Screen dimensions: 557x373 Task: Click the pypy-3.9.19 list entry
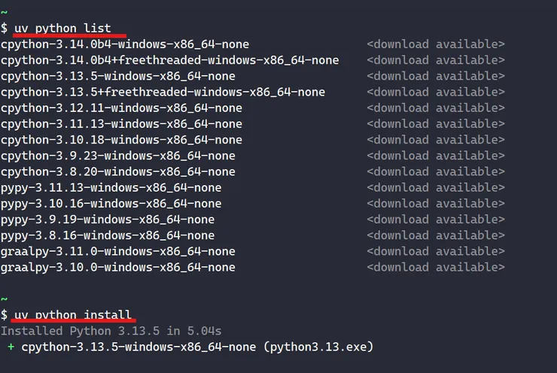108,220
